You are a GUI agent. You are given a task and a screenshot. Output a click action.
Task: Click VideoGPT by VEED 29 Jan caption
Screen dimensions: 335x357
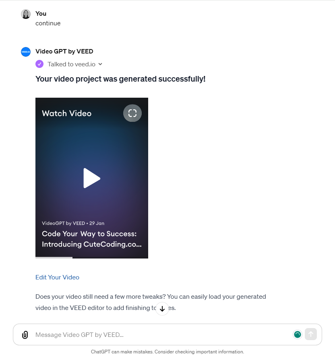73,224
